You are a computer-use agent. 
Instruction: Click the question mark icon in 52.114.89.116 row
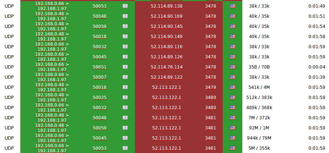(125, 46)
